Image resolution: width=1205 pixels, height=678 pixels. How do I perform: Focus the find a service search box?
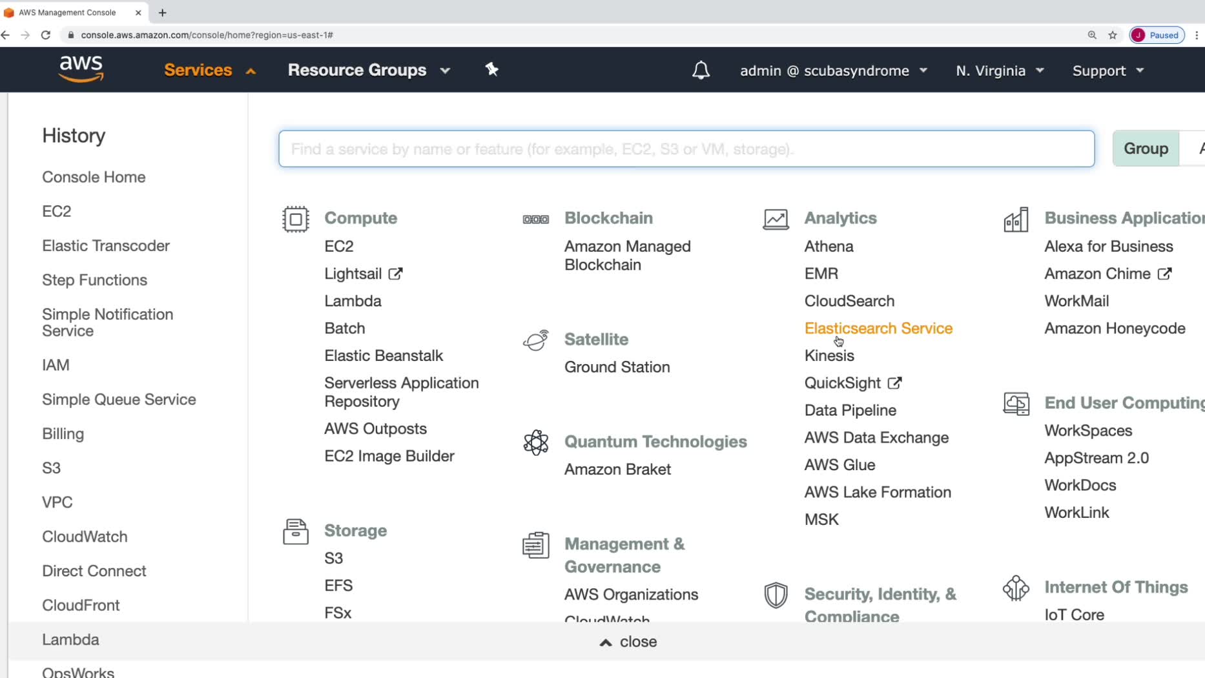click(x=686, y=149)
